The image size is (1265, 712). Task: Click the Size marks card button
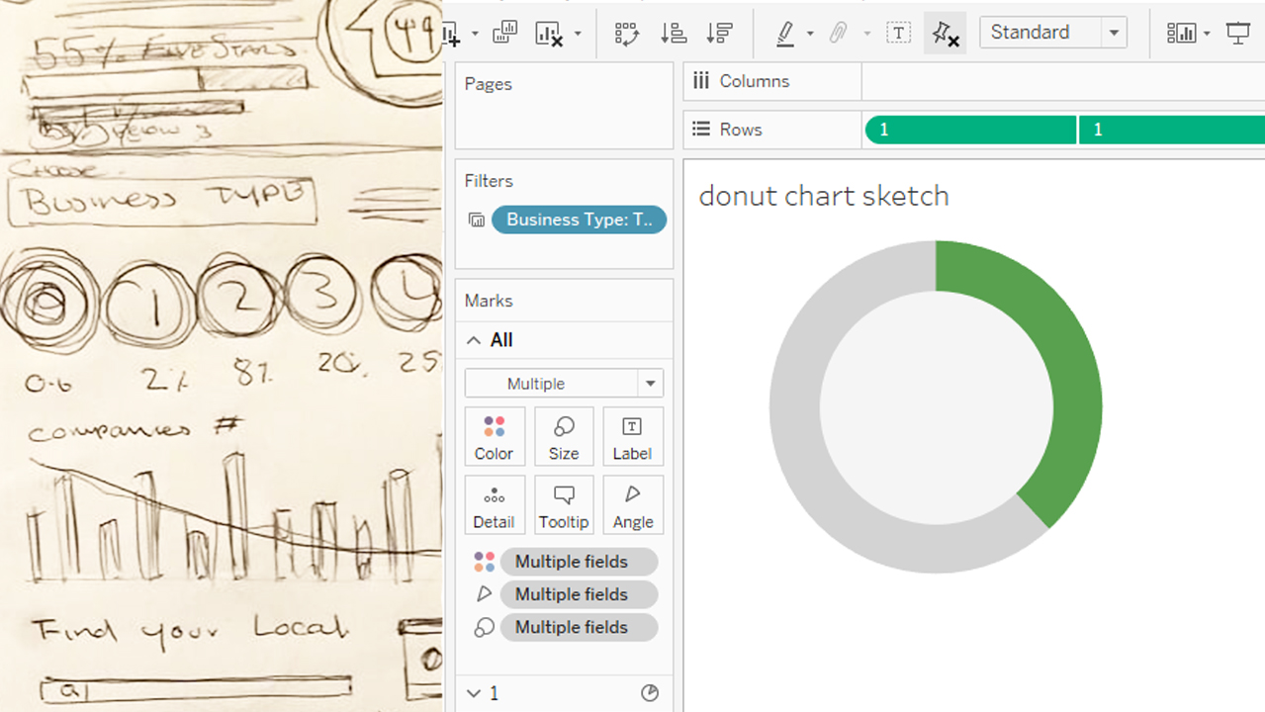(564, 436)
